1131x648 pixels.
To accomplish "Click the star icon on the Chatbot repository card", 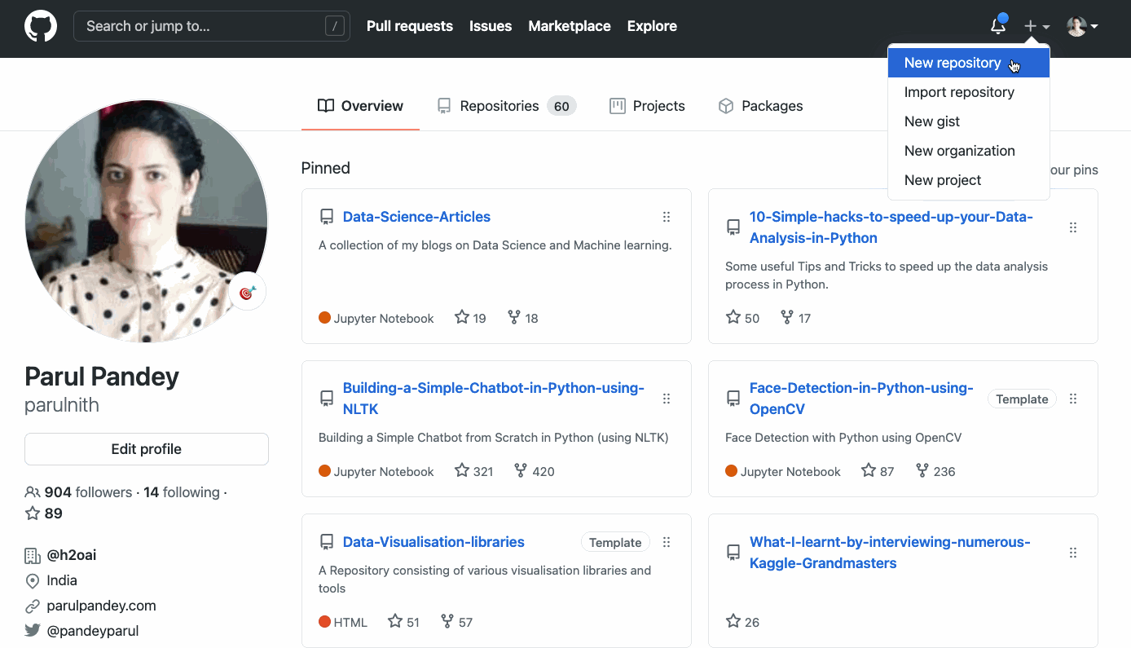I will [460, 470].
